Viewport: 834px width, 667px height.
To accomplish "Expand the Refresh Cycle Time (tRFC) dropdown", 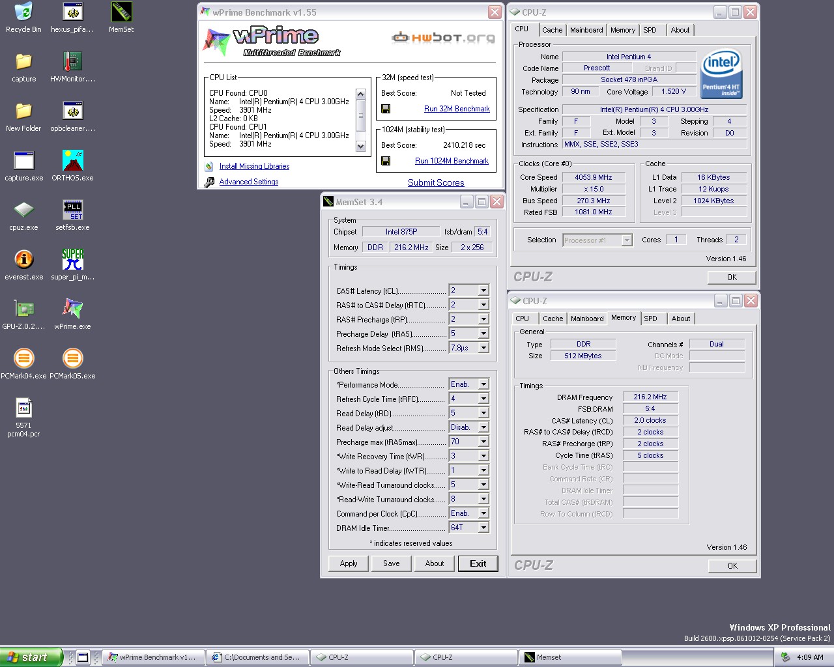I will point(483,399).
